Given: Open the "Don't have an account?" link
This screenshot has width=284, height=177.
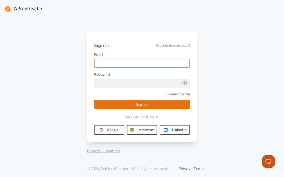Looking at the screenshot, I should coord(173,45).
